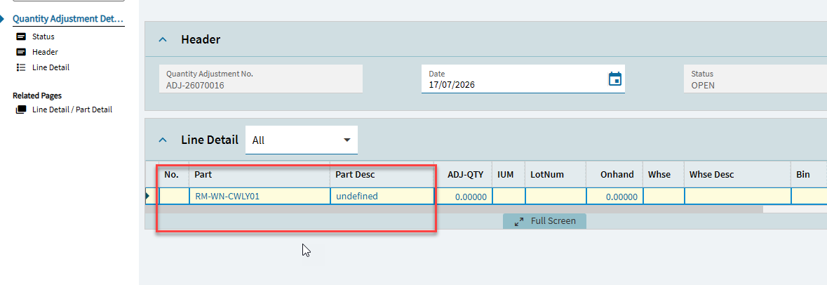Click the Onhand column header

[614, 175]
